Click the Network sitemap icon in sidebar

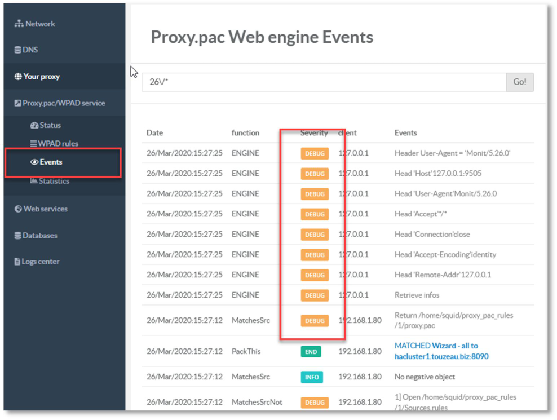click(x=19, y=24)
